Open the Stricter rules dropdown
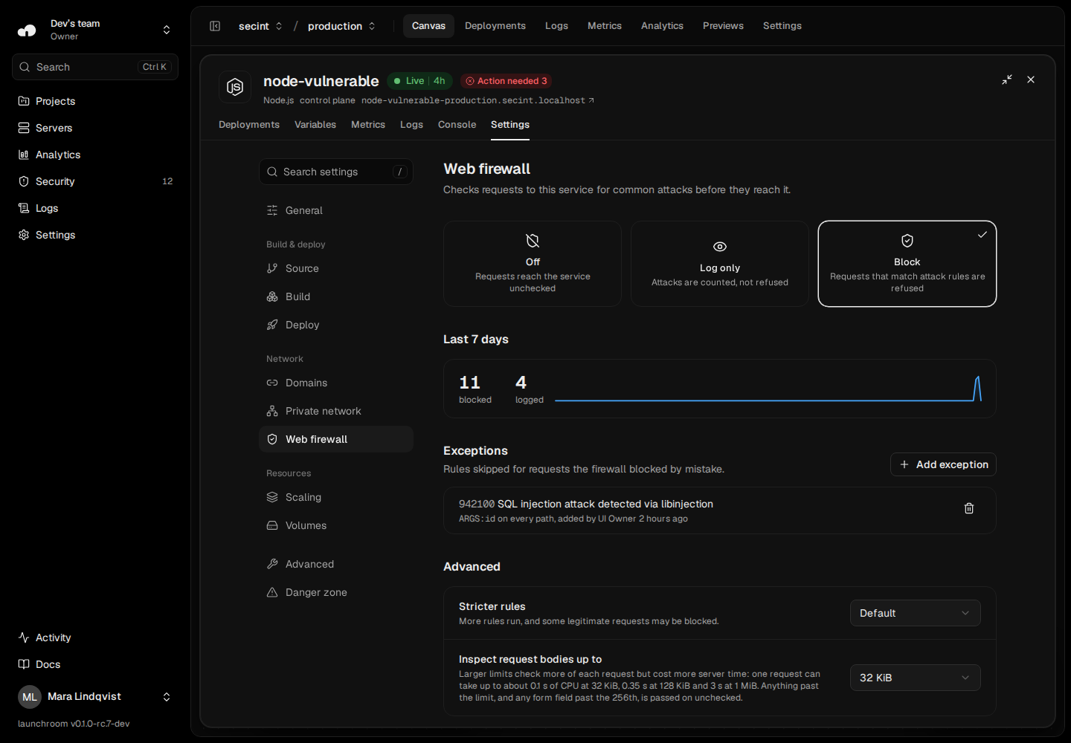The width and height of the screenshot is (1071, 743). point(916,613)
